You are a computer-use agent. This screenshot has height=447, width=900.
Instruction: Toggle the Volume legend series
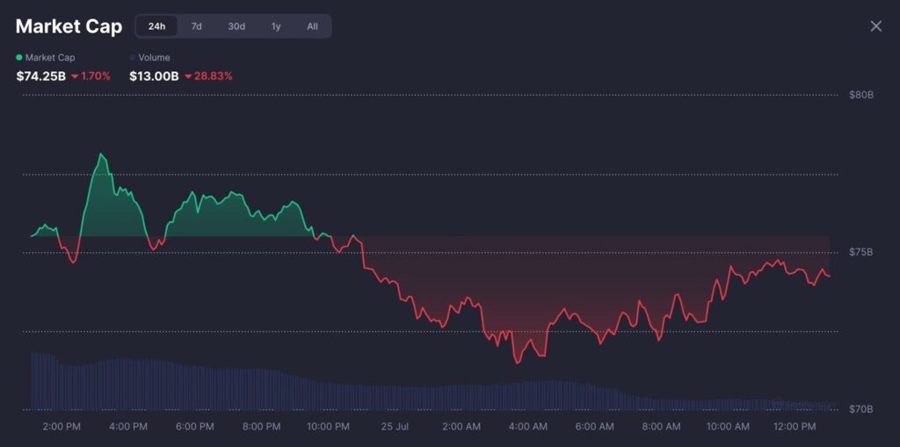(149, 57)
